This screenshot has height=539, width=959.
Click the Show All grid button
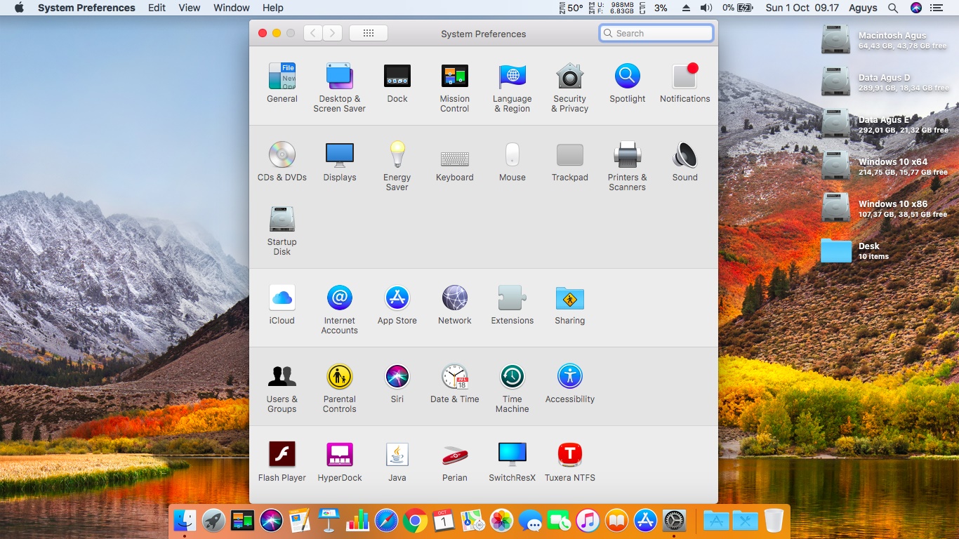[369, 33]
